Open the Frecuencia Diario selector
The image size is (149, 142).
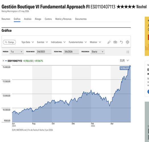point(98,52)
